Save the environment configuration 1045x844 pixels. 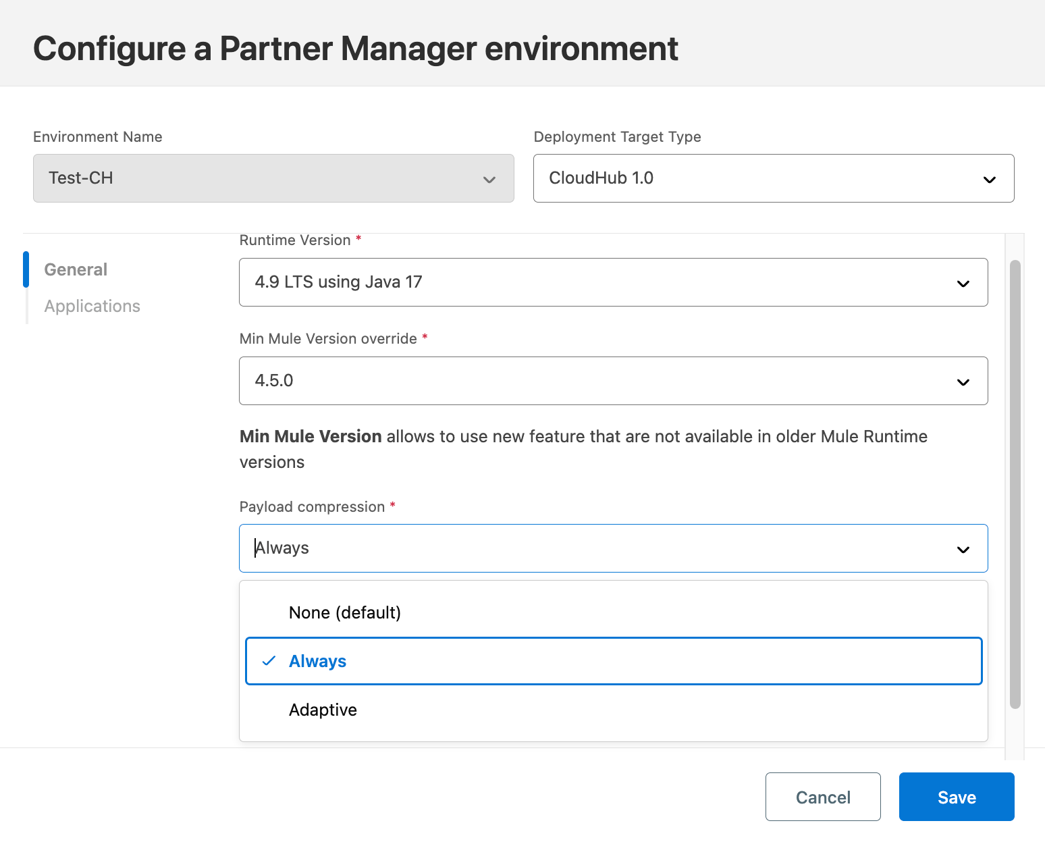click(x=957, y=797)
